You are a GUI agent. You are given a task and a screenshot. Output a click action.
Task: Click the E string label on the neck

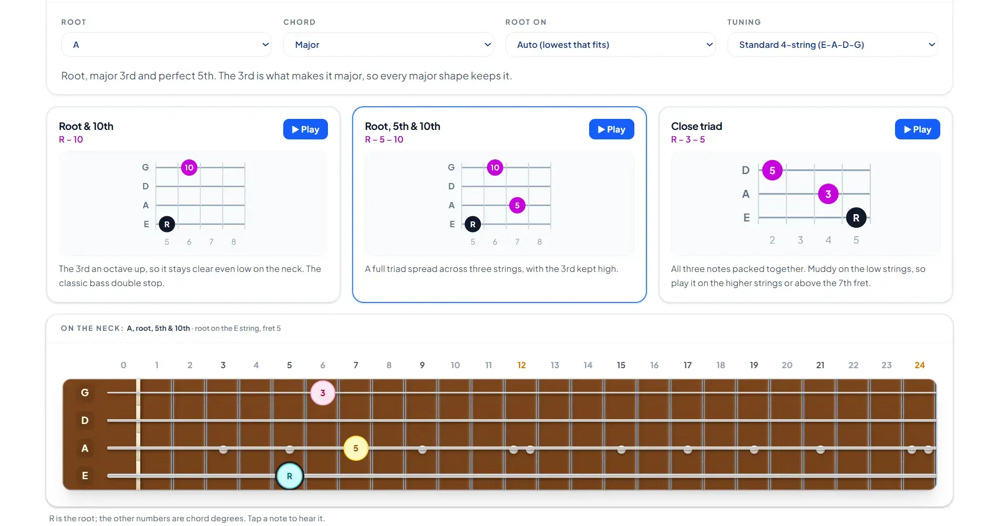click(85, 476)
